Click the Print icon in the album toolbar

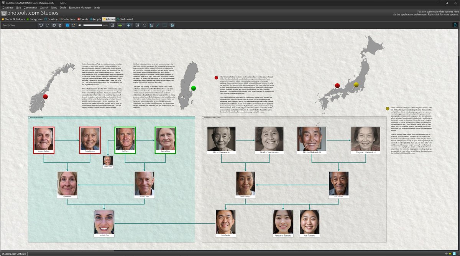coord(172,25)
